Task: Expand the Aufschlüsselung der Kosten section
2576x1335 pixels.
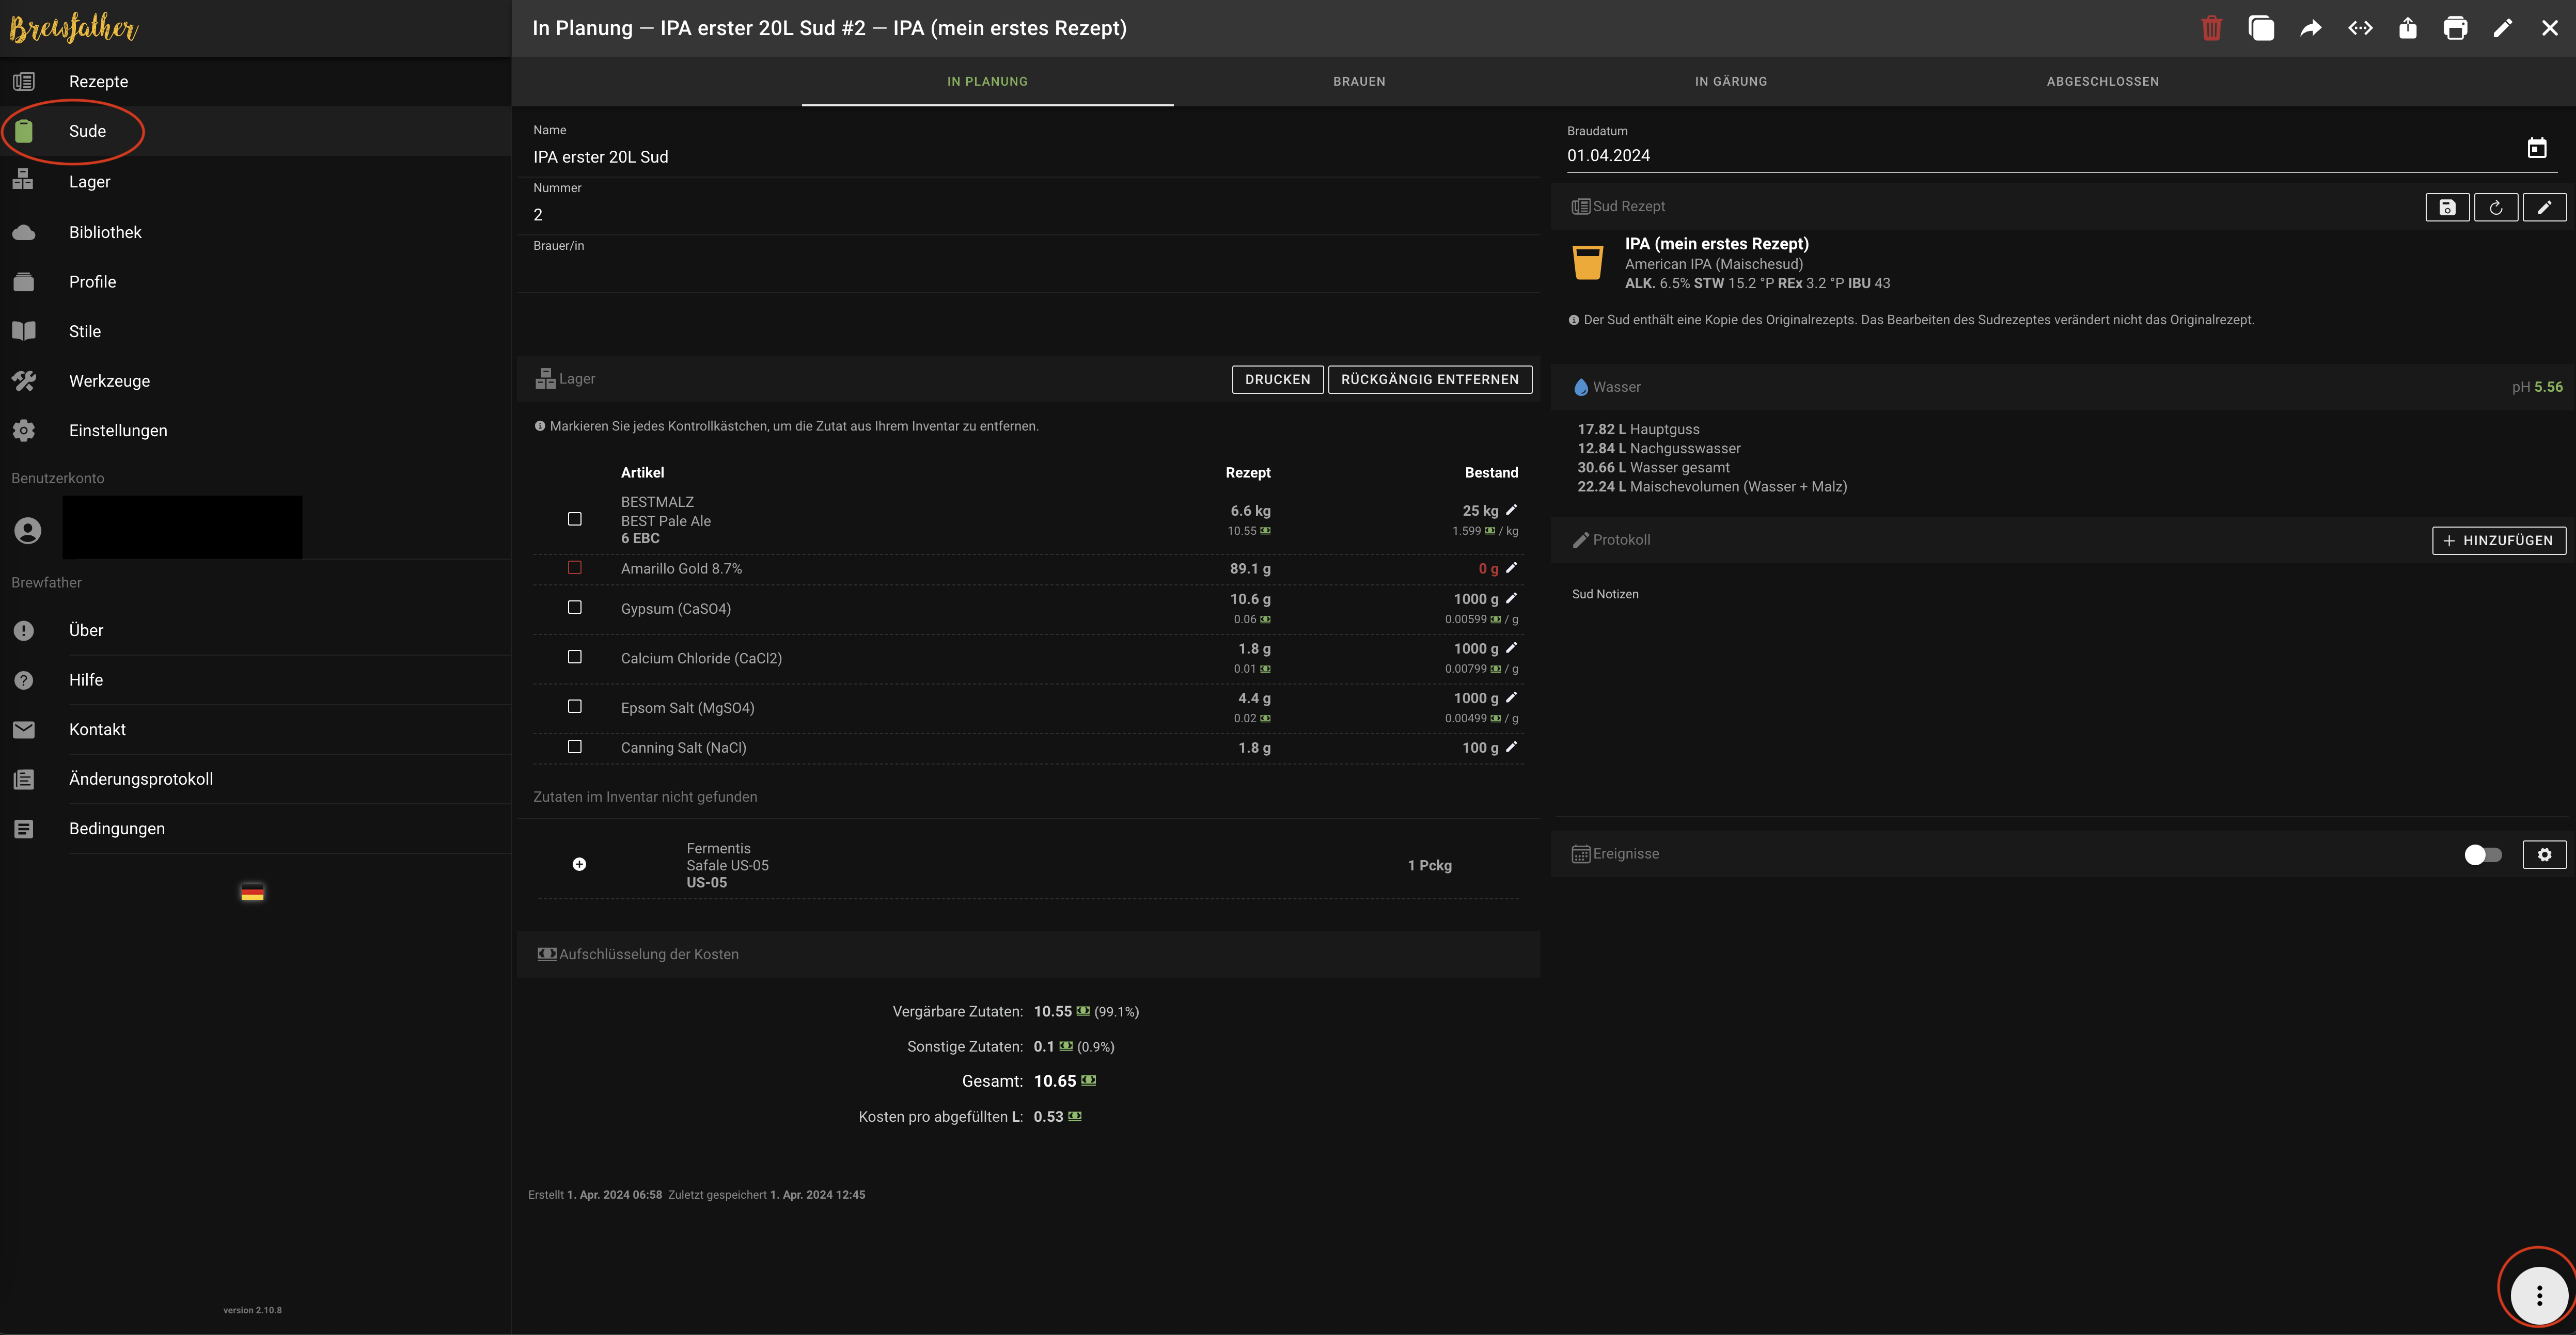Action: (x=648, y=955)
